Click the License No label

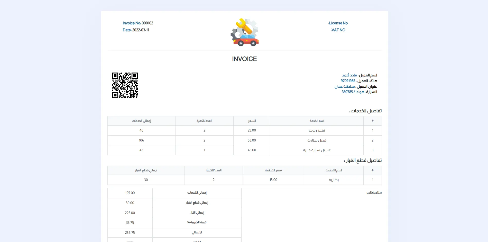(338, 23)
